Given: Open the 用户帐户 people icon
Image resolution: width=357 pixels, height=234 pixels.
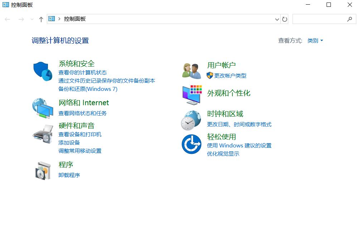Looking at the screenshot, I should coord(192,71).
